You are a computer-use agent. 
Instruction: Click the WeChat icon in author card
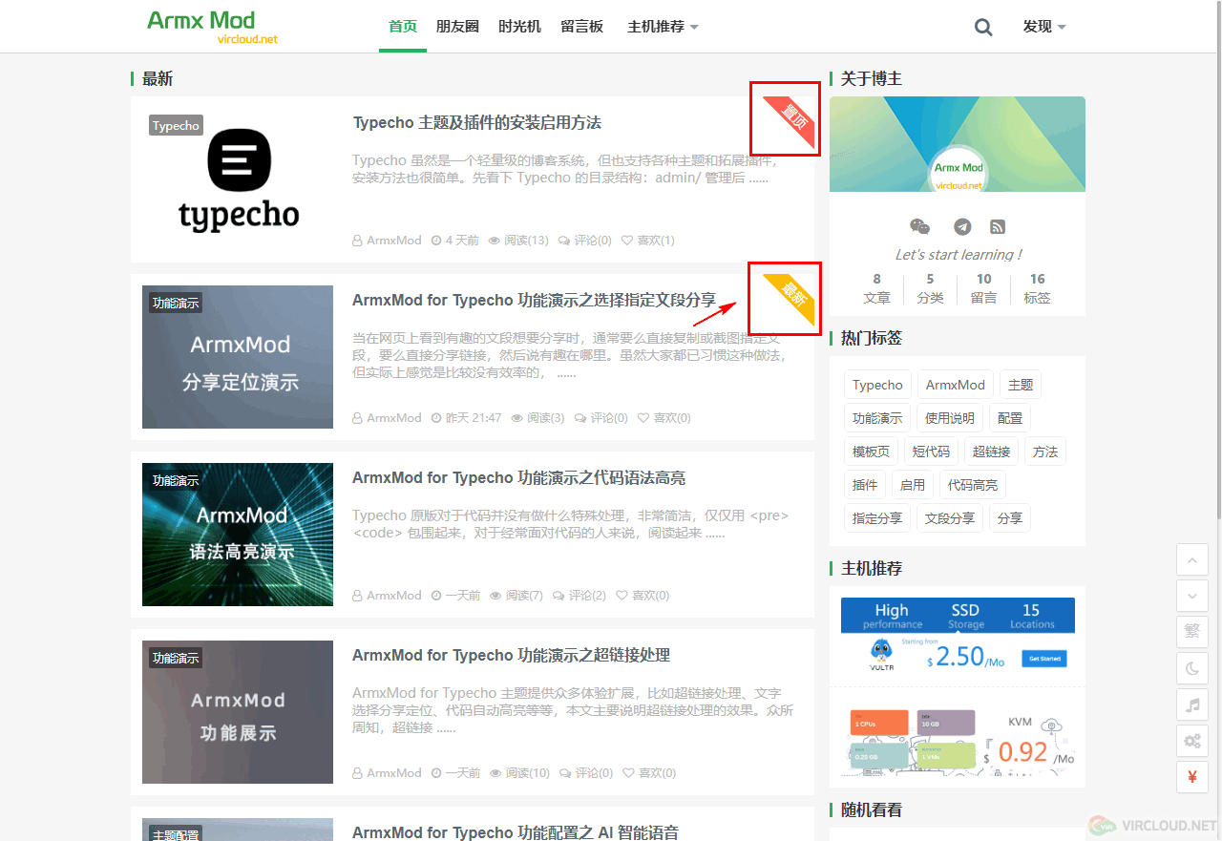point(919,226)
